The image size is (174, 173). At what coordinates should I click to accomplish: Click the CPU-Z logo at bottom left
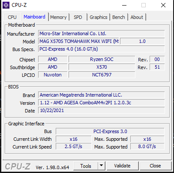(18, 167)
